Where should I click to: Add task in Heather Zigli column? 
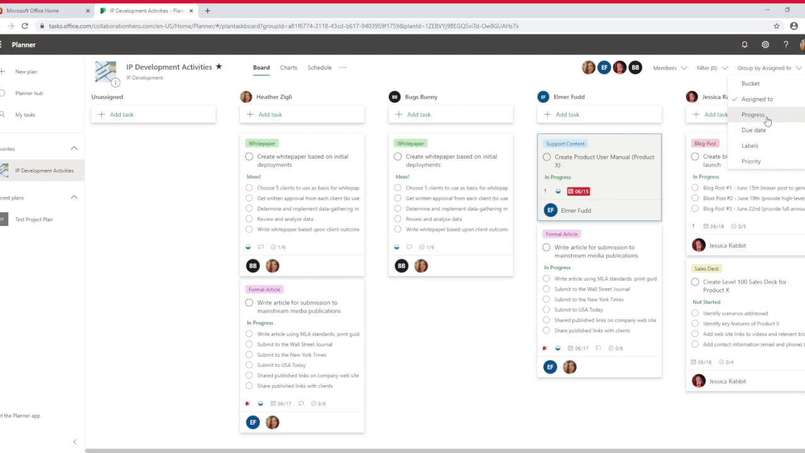click(302, 115)
